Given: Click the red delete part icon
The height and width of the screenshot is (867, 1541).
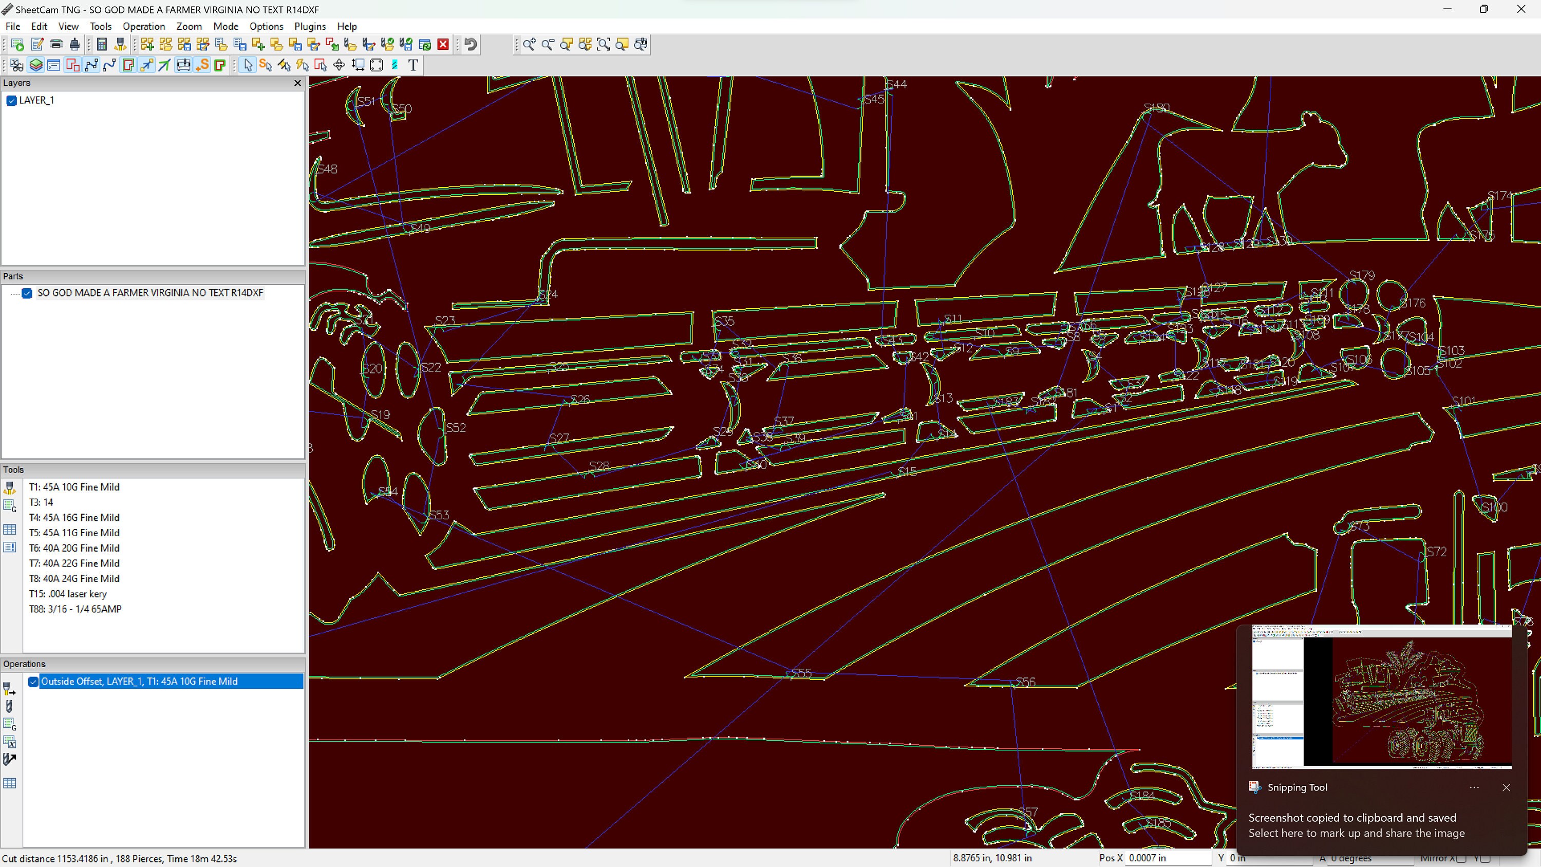Looking at the screenshot, I should point(443,44).
